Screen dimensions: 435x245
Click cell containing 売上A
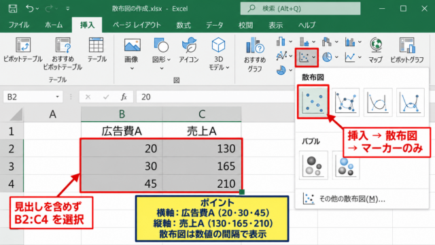point(202,131)
